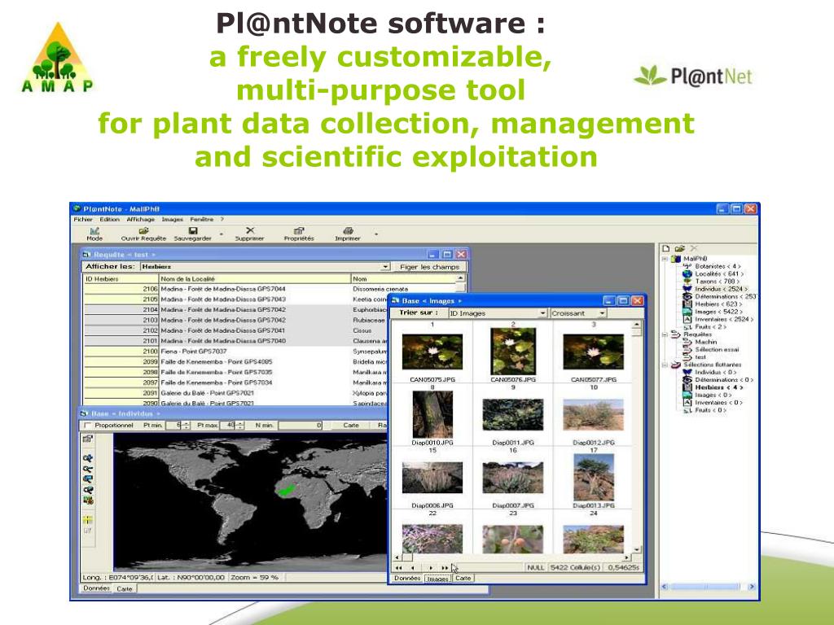
Task: Click the new document icon above the tree
Action: click(665, 248)
